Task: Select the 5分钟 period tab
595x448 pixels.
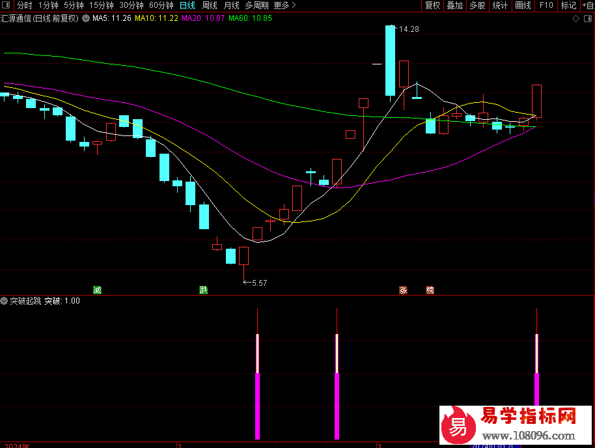Action: 74,5
